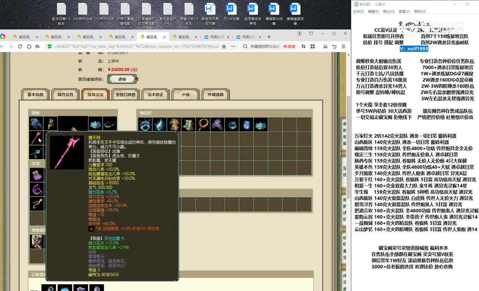Click the first blue ring inventory item
Viewport: 479px width, 291px height.
[x=145, y=125]
